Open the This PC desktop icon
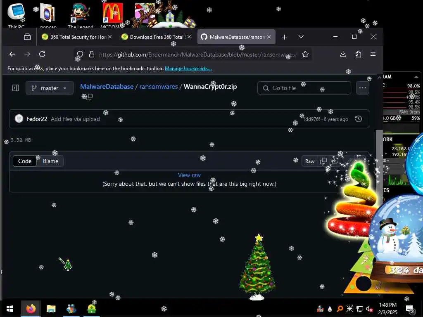The height and width of the screenshot is (317, 423). (16, 15)
